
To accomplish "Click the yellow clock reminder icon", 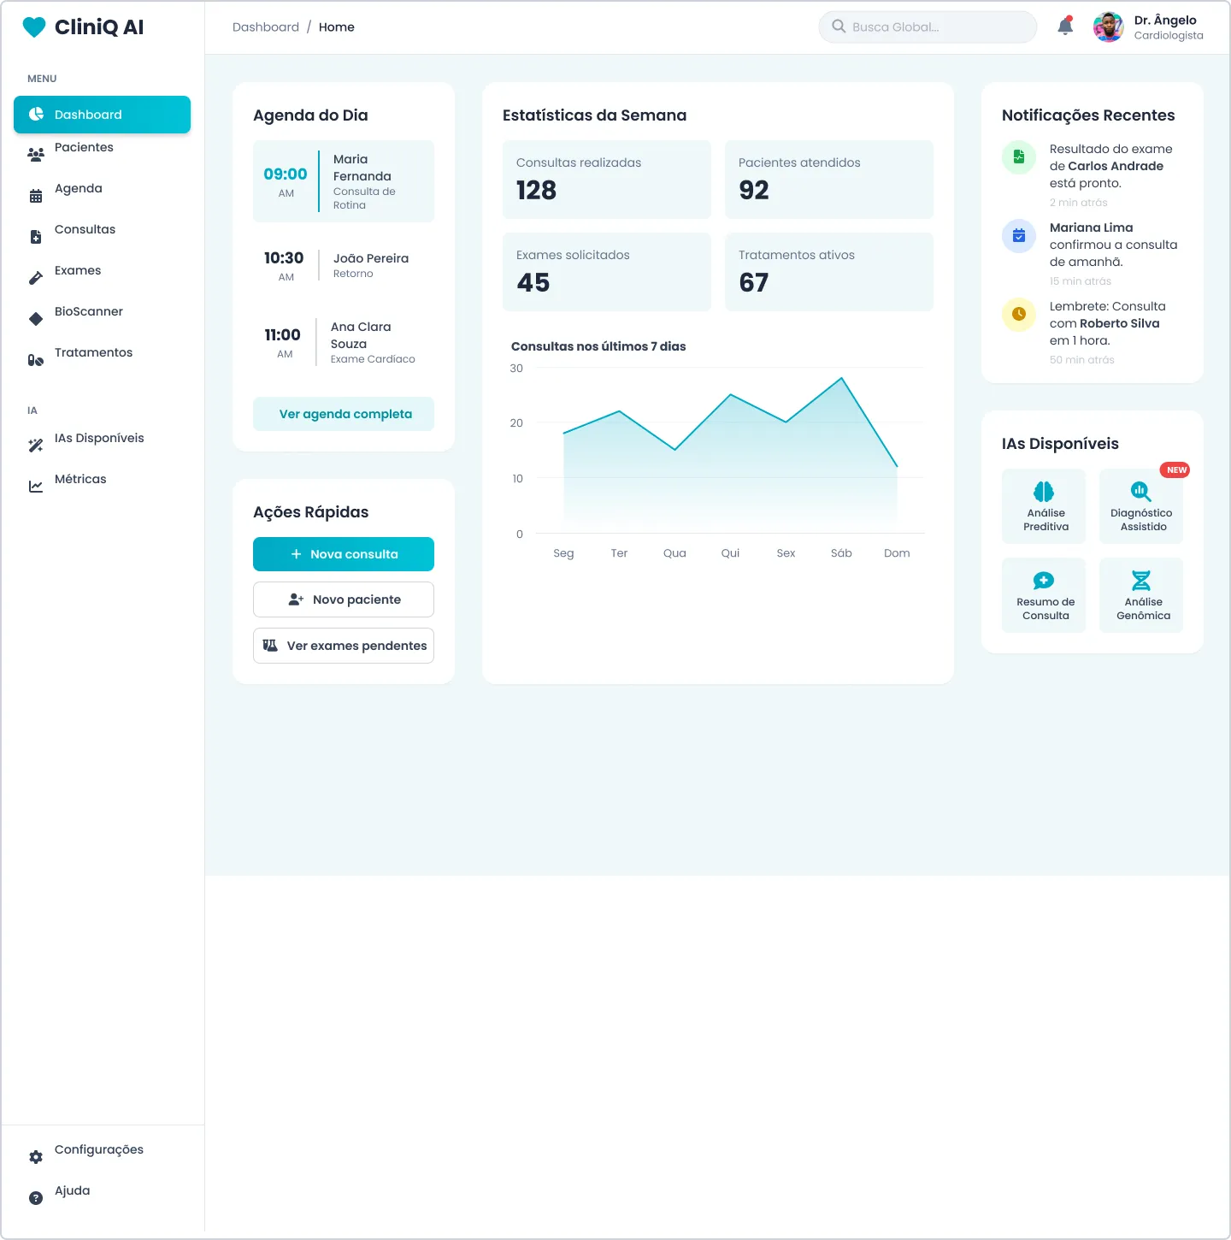I will [x=1019, y=315].
